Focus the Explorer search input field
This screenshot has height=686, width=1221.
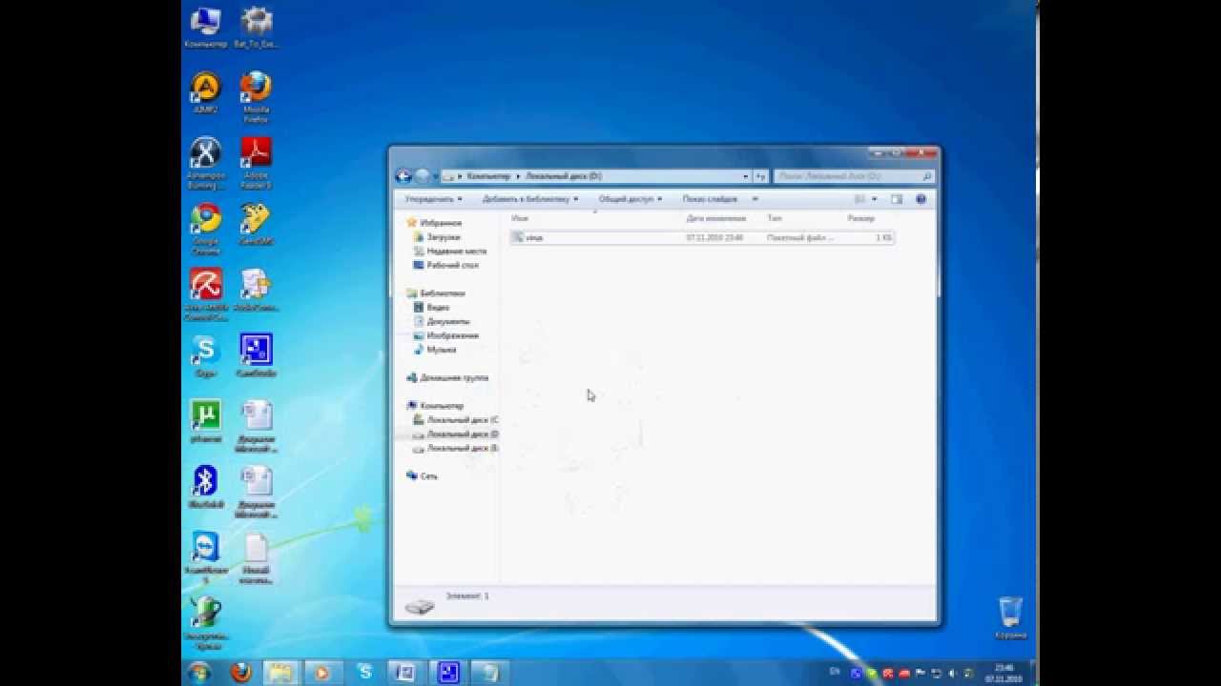click(847, 176)
